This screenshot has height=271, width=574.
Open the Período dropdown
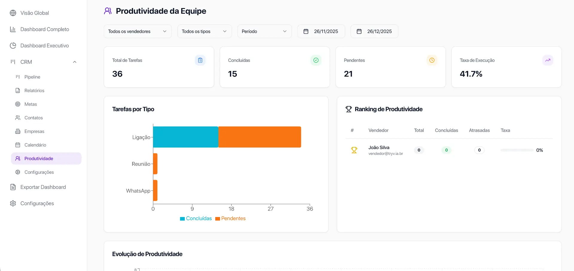pyautogui.click(x=264, y=31)
